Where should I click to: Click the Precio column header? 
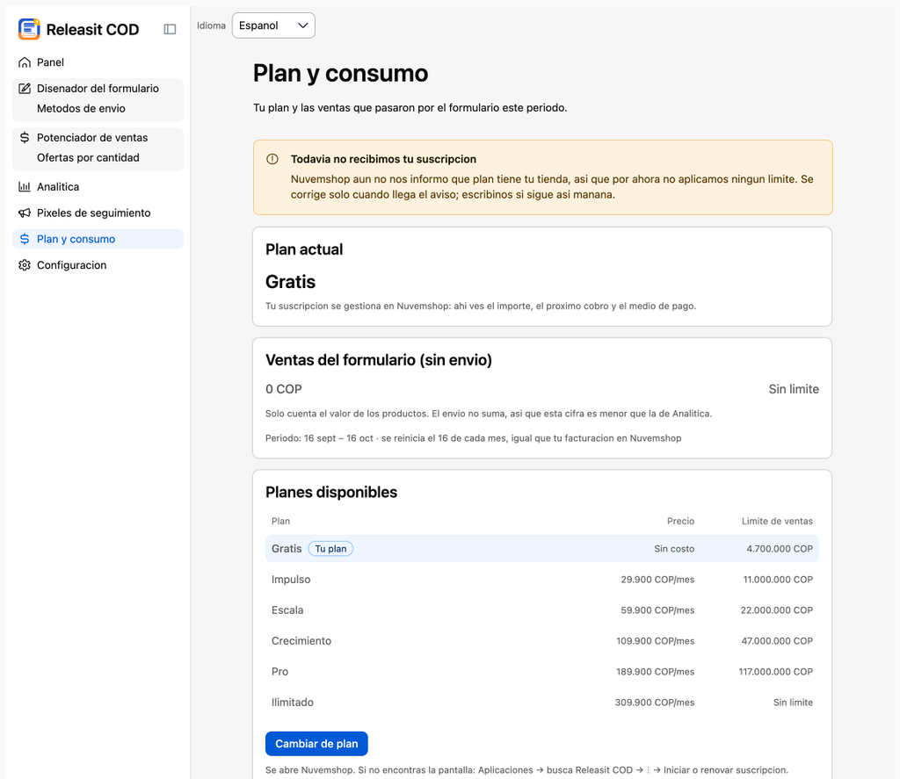(x=681, y=522)
